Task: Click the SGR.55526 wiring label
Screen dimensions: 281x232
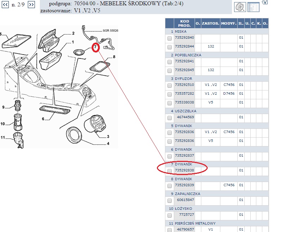Action: tap(110, 31)
